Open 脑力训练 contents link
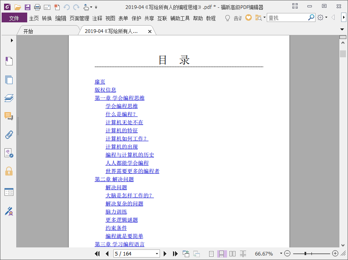 116,212
